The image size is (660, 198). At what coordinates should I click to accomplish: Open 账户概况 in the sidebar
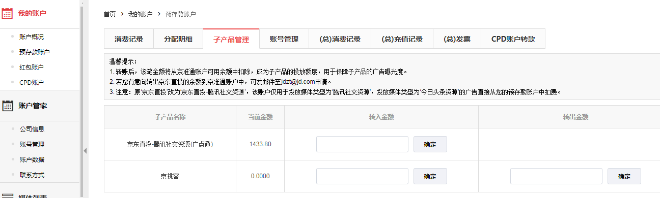[32, 37]
